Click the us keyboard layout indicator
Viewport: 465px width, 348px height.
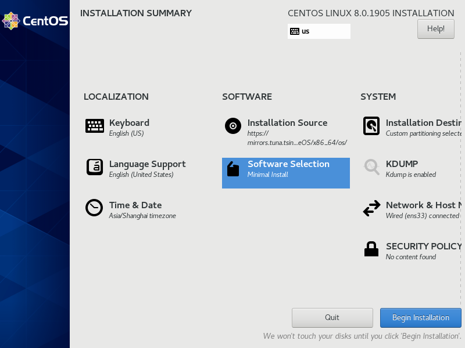(319, 31)
